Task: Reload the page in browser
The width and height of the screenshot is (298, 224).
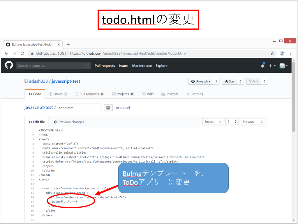Action: click(22, 53)
